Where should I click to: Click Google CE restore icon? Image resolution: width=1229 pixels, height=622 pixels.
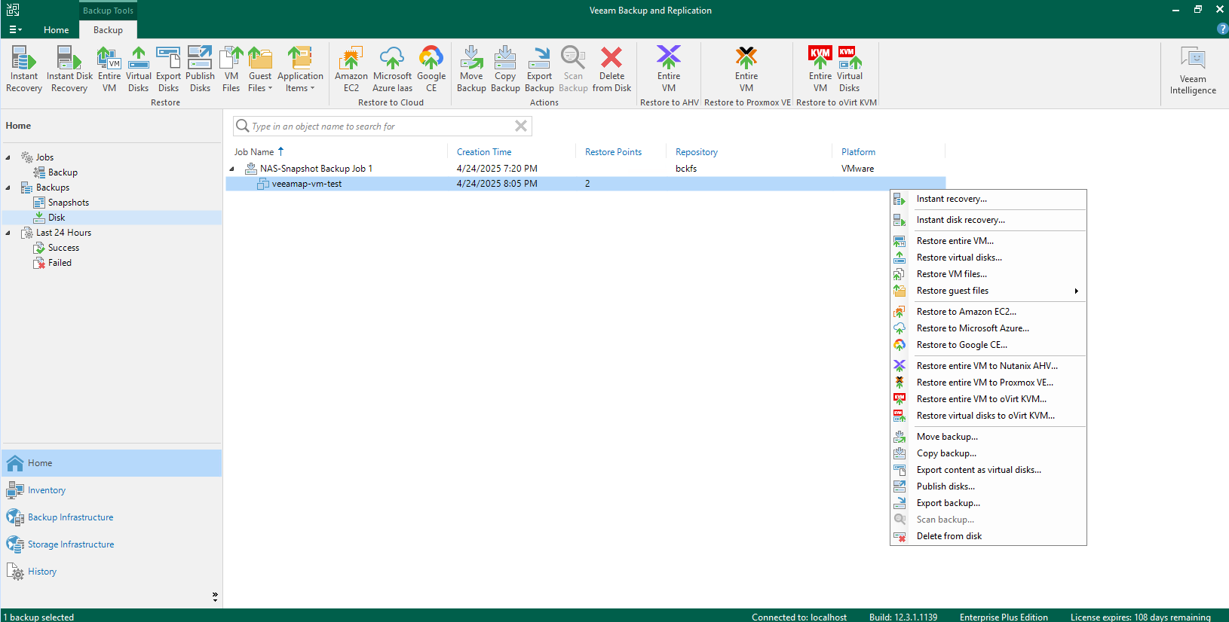pyautogui.click(x=431, y=69)
